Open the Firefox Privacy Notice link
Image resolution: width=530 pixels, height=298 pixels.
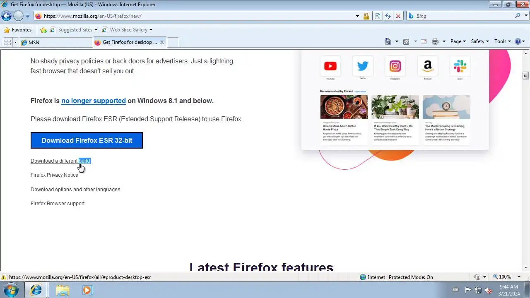coord(54,175)
